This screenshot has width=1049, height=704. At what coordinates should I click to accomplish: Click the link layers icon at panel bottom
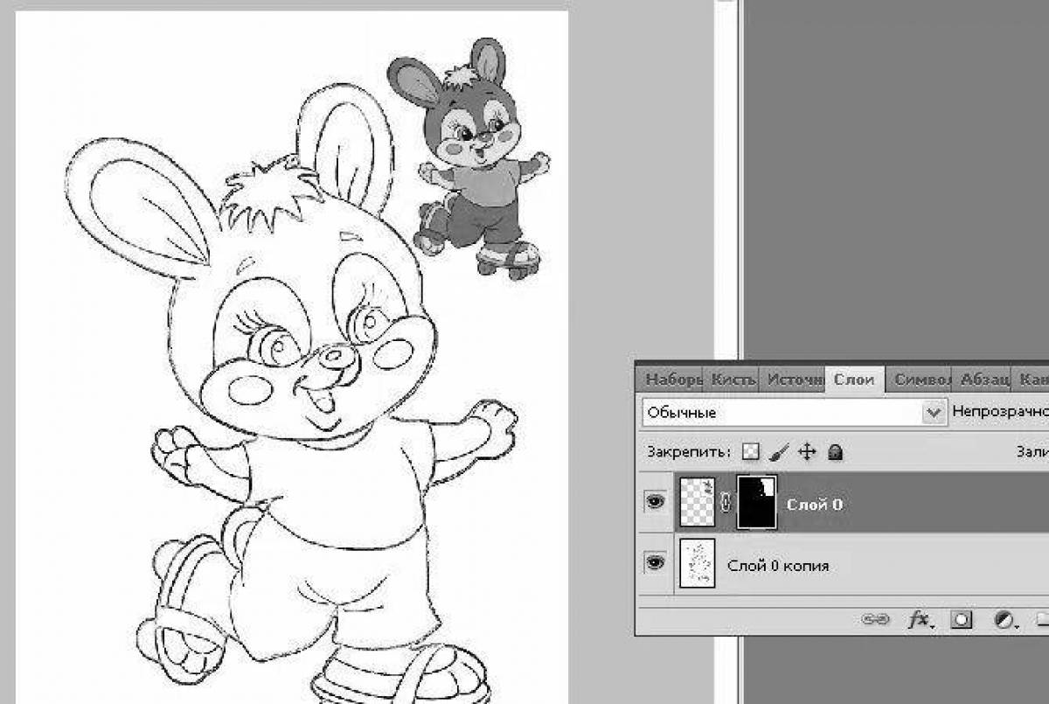[875, 619]
